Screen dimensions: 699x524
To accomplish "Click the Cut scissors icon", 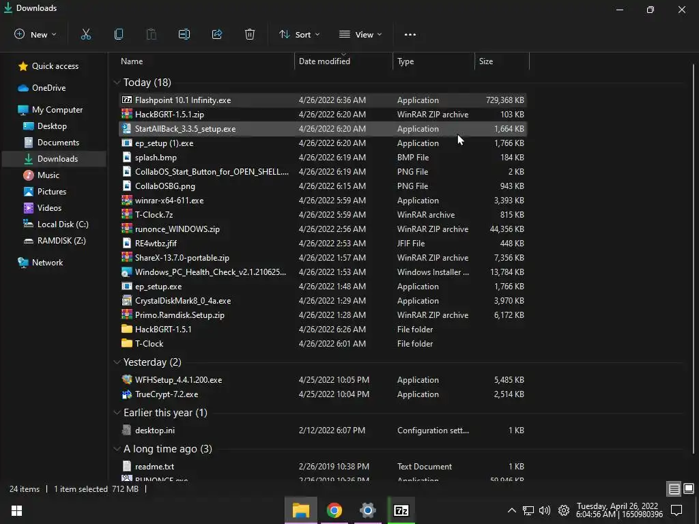I will point(85,34).
